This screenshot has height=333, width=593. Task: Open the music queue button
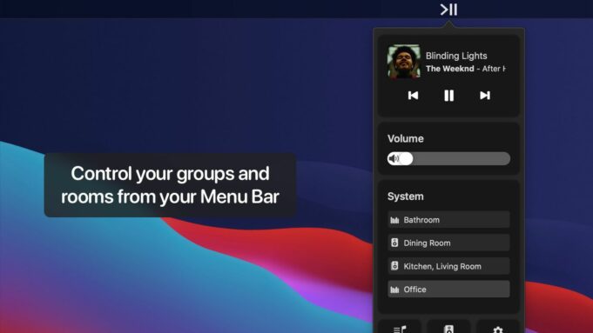(400, 327)
